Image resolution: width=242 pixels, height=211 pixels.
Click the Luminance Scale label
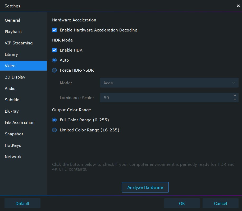tap(77, 98)
